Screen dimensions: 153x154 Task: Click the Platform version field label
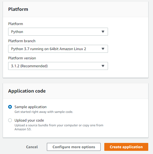(x=22, y=58)
